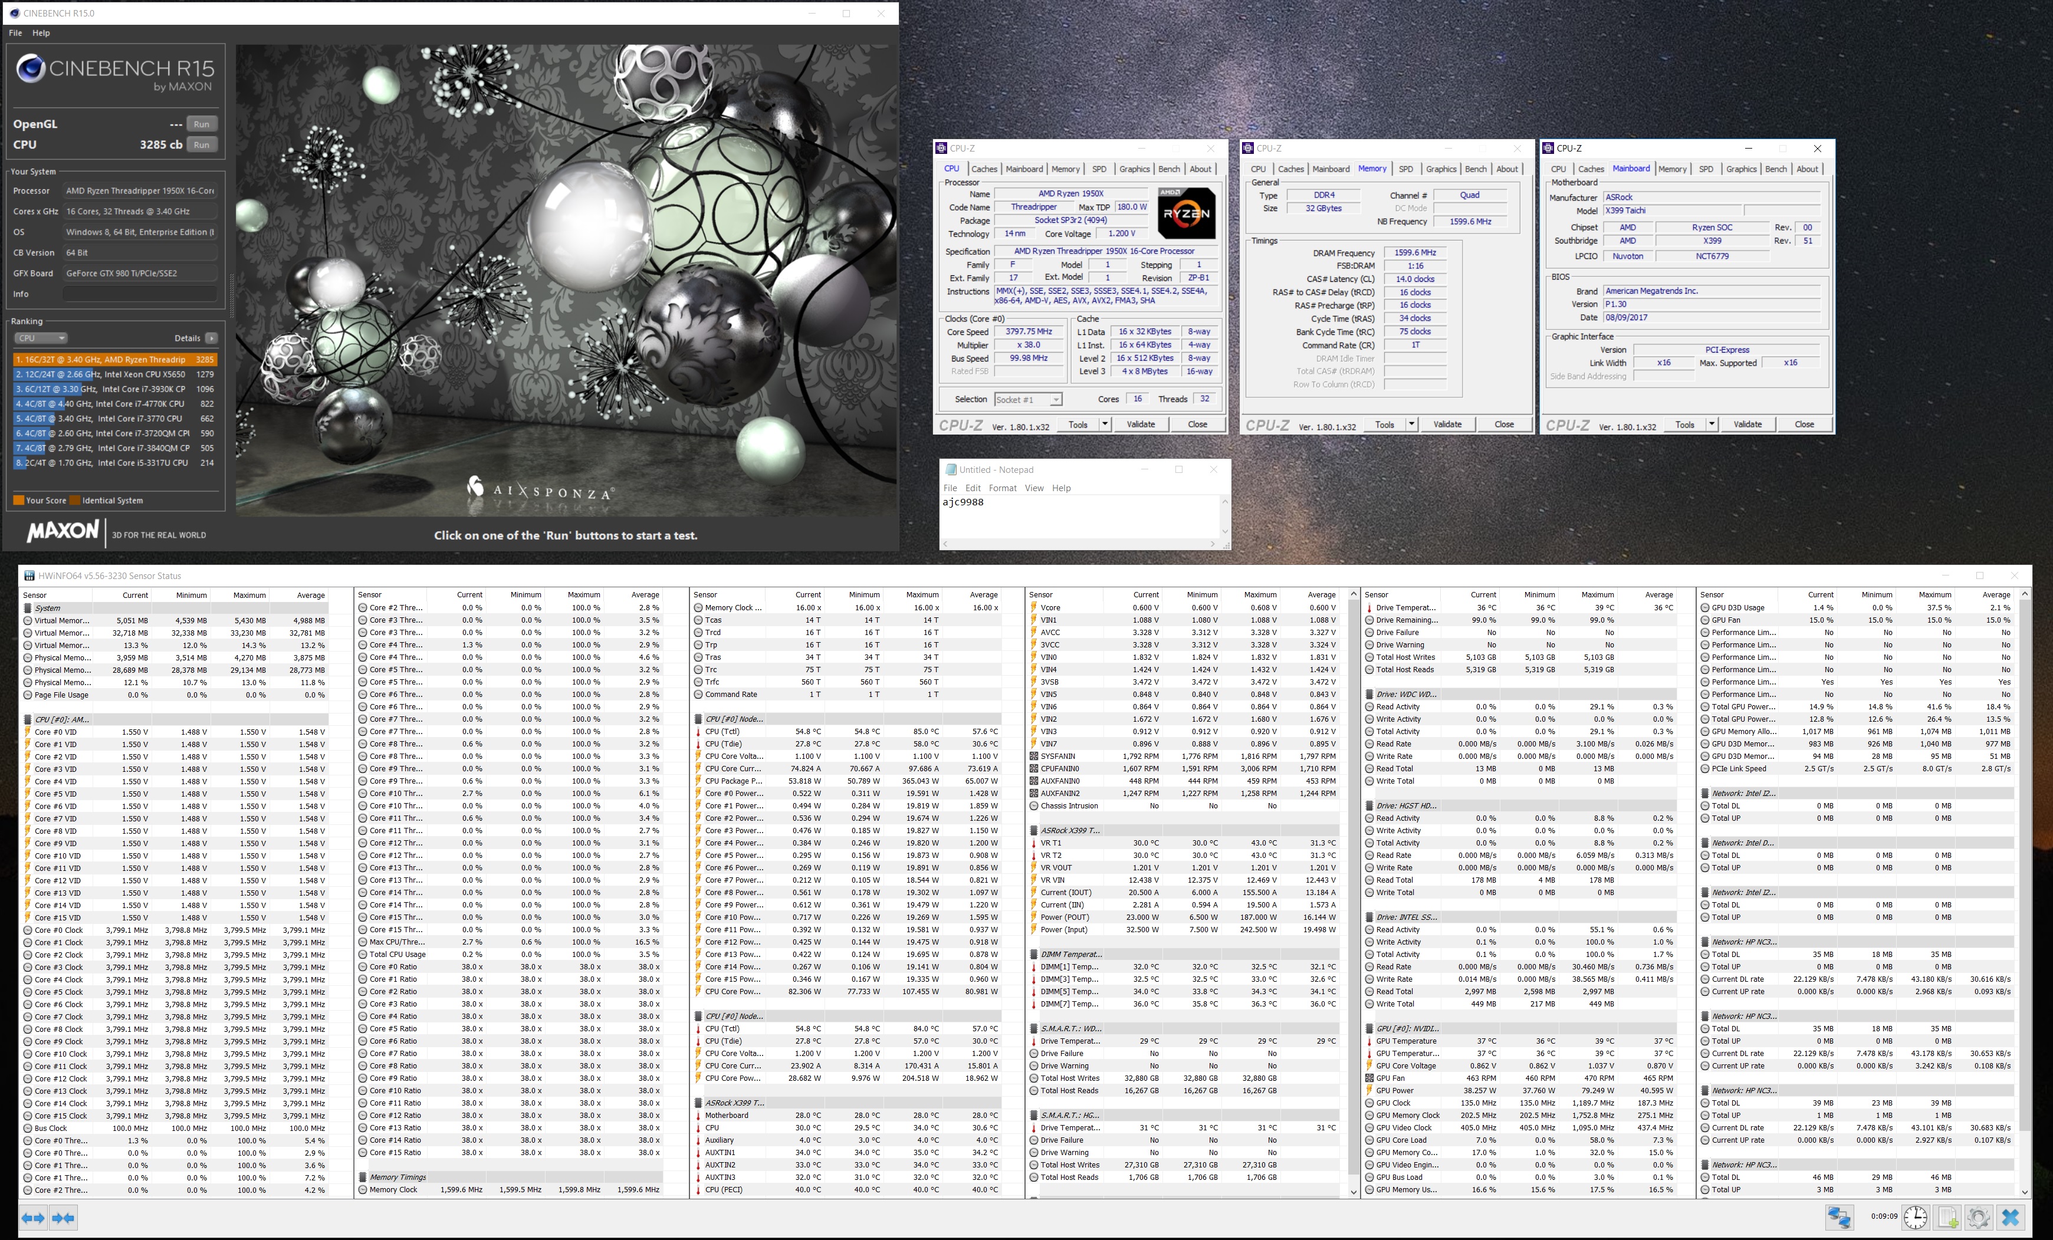Select ranking row AMD Ryzen Threadrip 3285
Image resolution: width=2053 pixels, height=1240 pixels.
(x=115, y=360)
